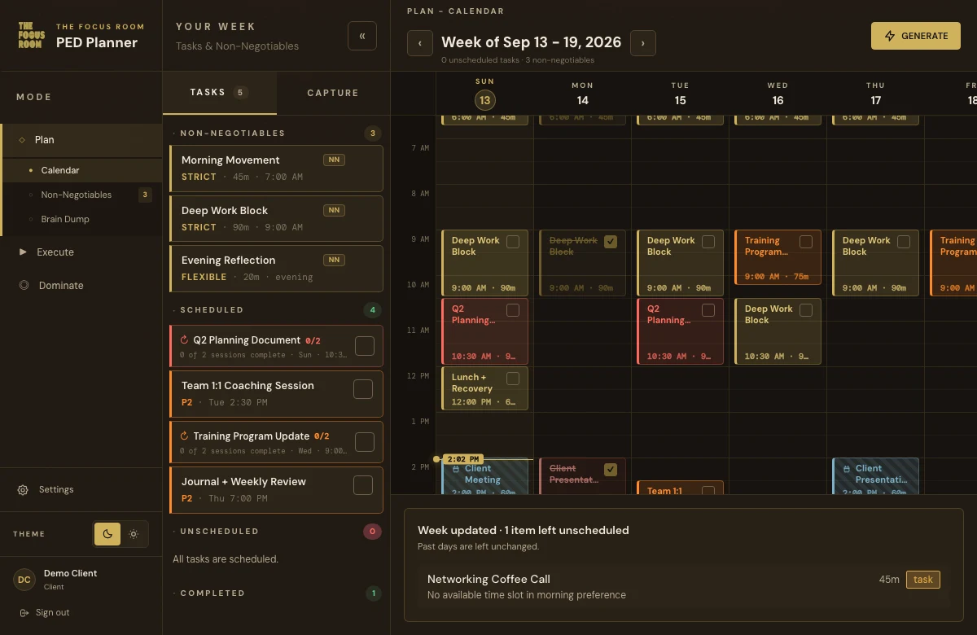Check off Q2 Planning Document task
This screenshot has width=977, height=635.
365,346
